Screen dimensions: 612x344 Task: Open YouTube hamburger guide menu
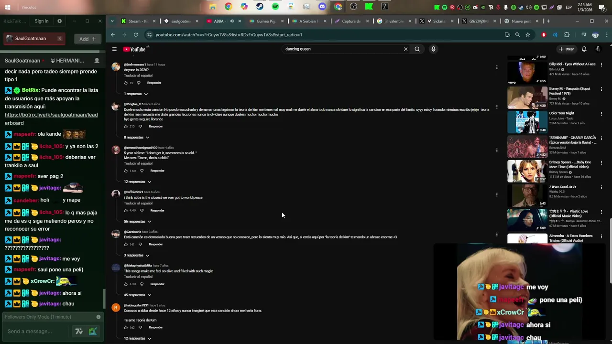click(114, 49)
